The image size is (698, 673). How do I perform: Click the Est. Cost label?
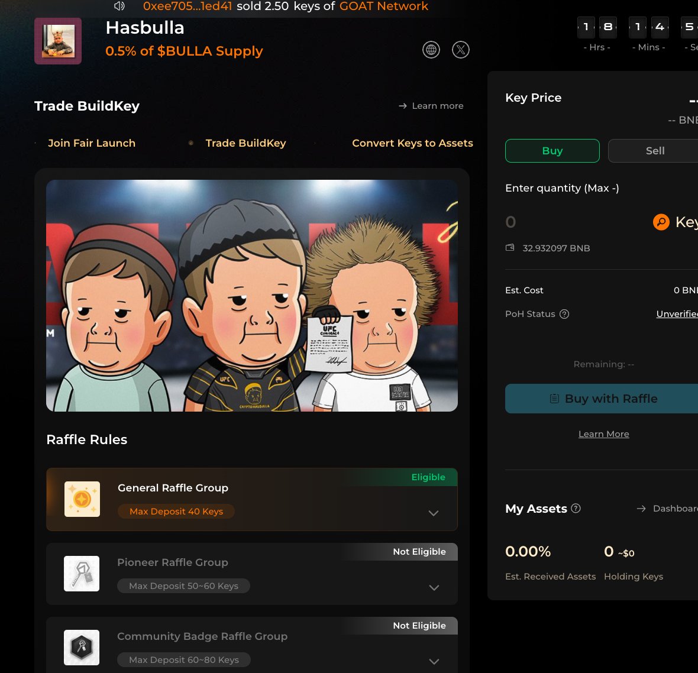coord(524,290)
